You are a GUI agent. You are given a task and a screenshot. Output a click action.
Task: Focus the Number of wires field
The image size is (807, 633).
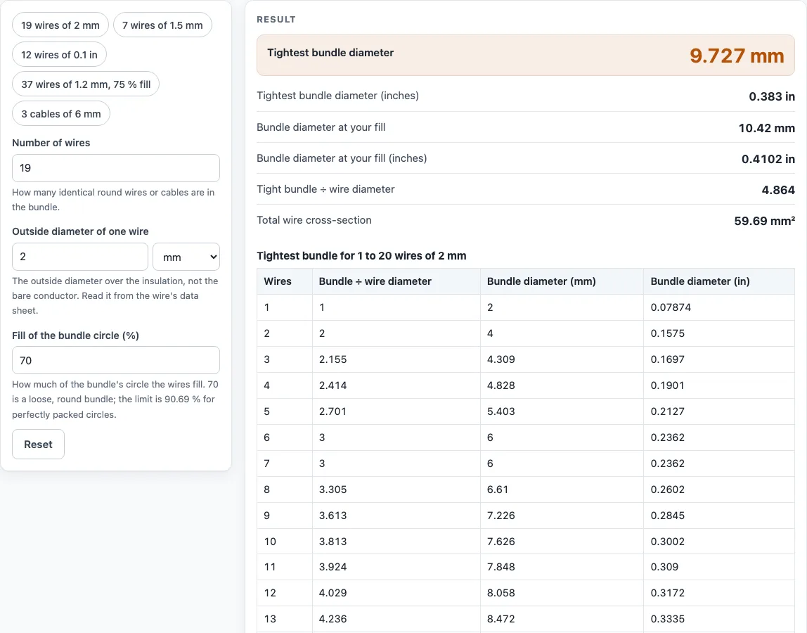click(x=116, y=168)
